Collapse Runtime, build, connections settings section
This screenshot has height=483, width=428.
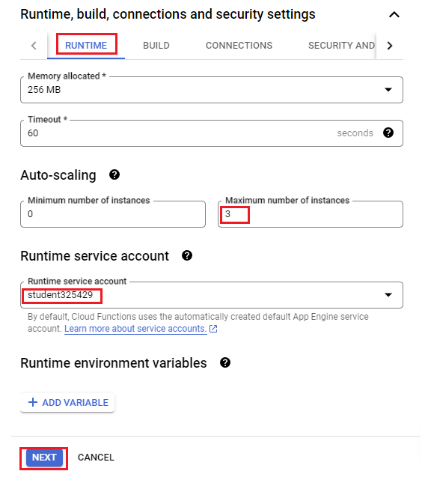pyautogui.click(x=394, y=14)
